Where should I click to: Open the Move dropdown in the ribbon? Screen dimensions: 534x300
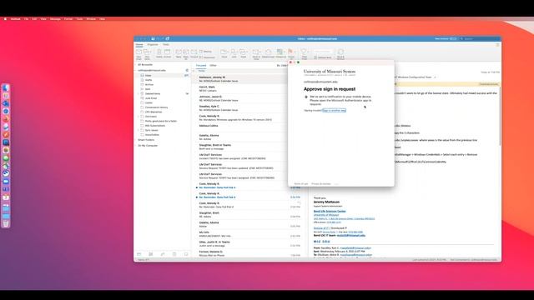click(x=224, y=53)
